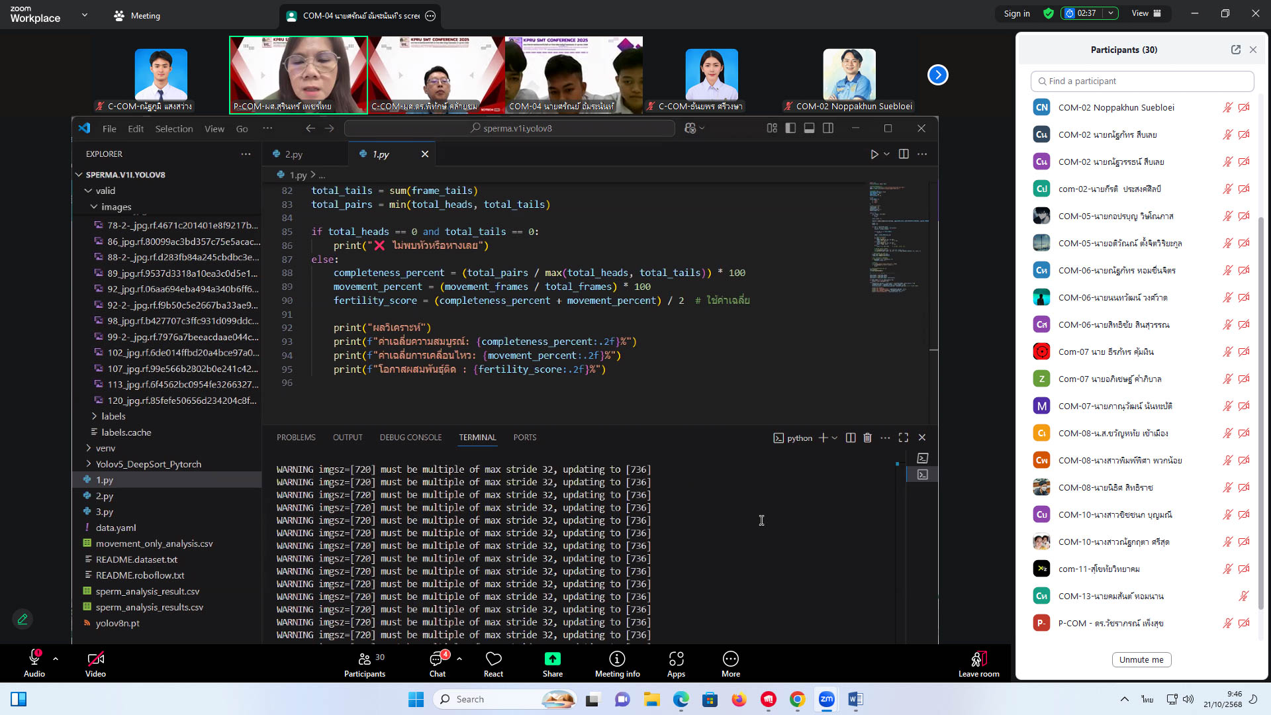
Task: Show next video thumbnails with arrow
Action: (x=937, y=75)
